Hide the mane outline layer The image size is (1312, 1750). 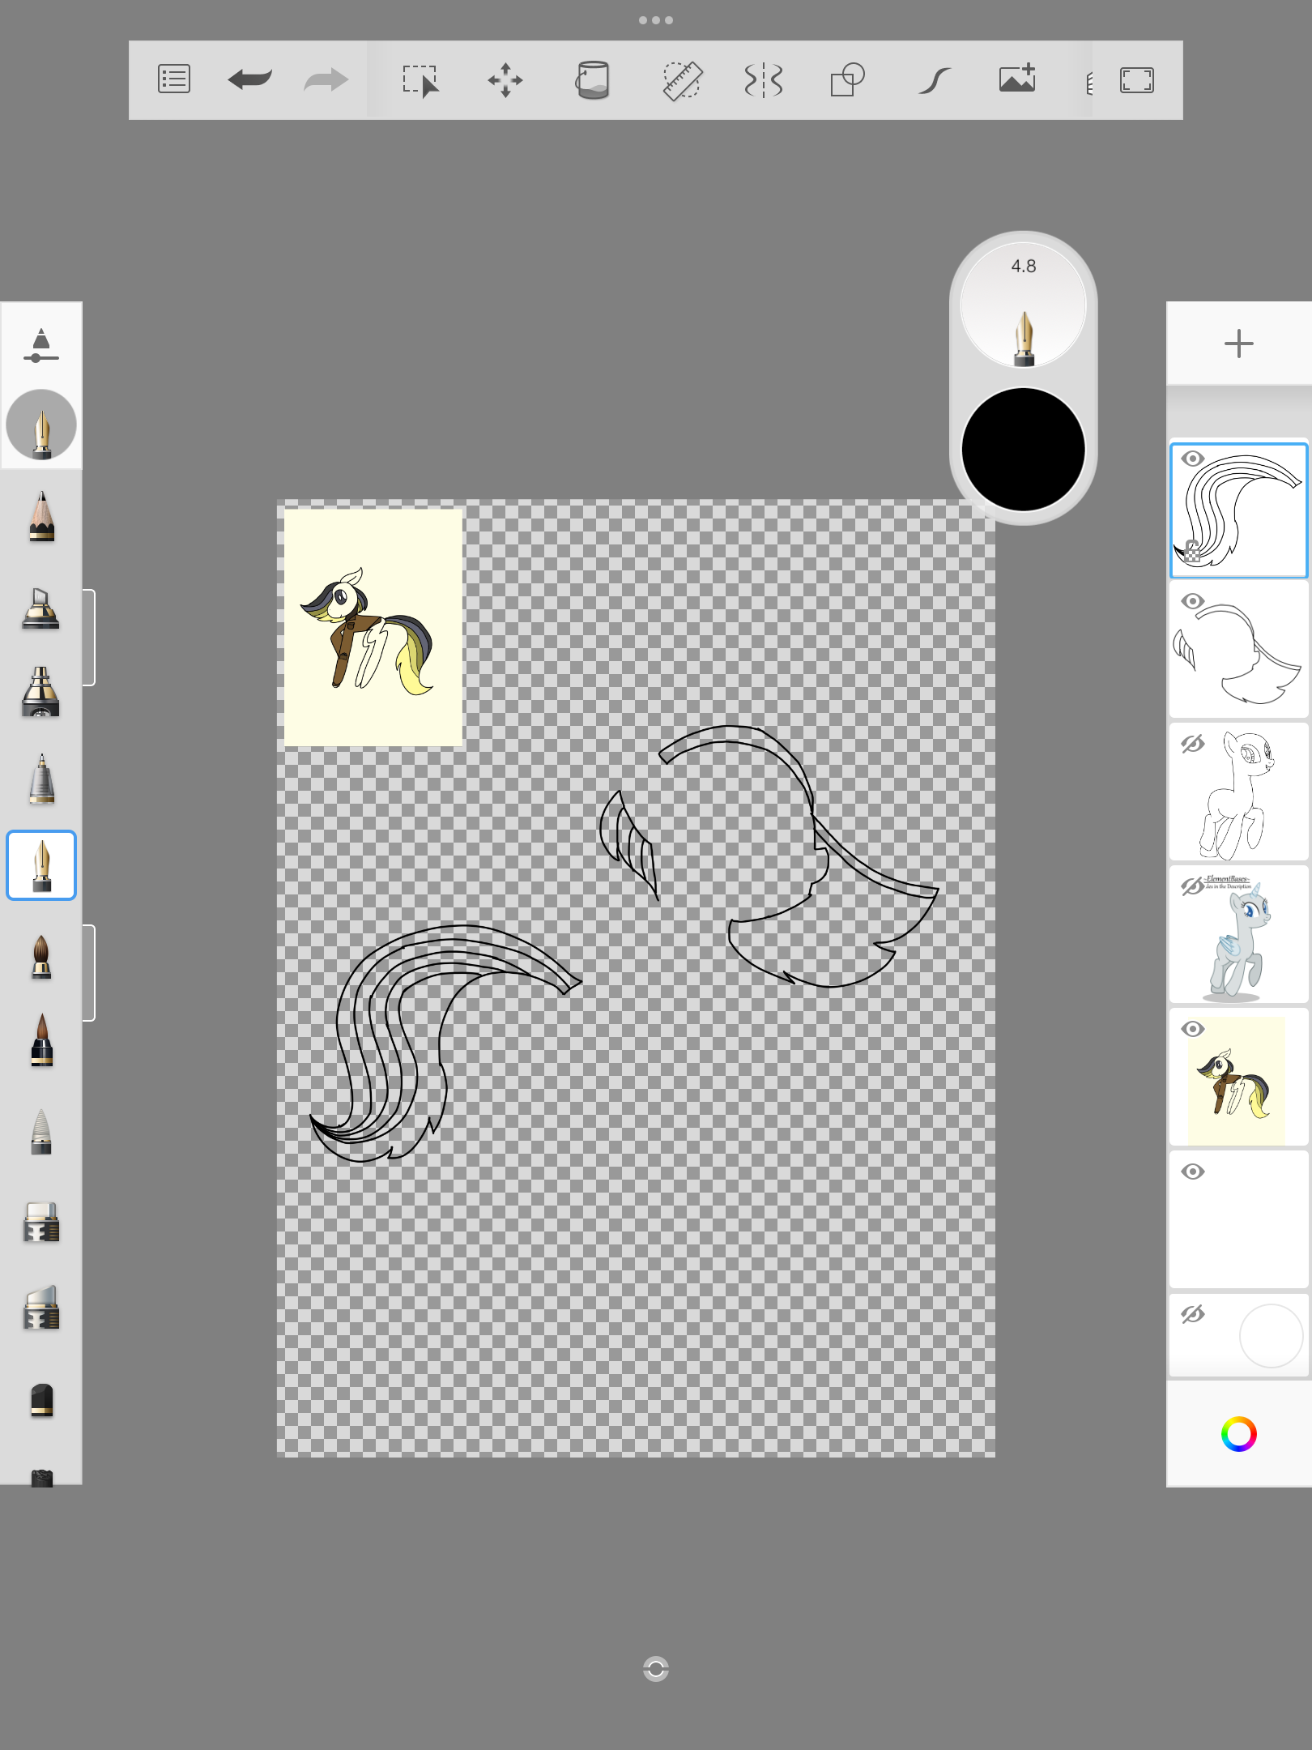pyautogui.click(x=1193, y=601)
